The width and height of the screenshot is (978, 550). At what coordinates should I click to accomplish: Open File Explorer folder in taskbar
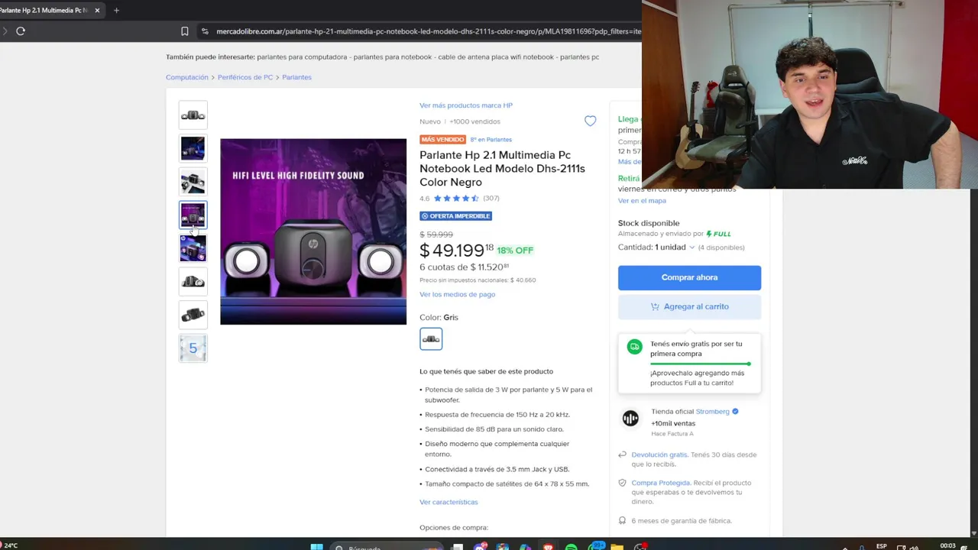(617, 547)
